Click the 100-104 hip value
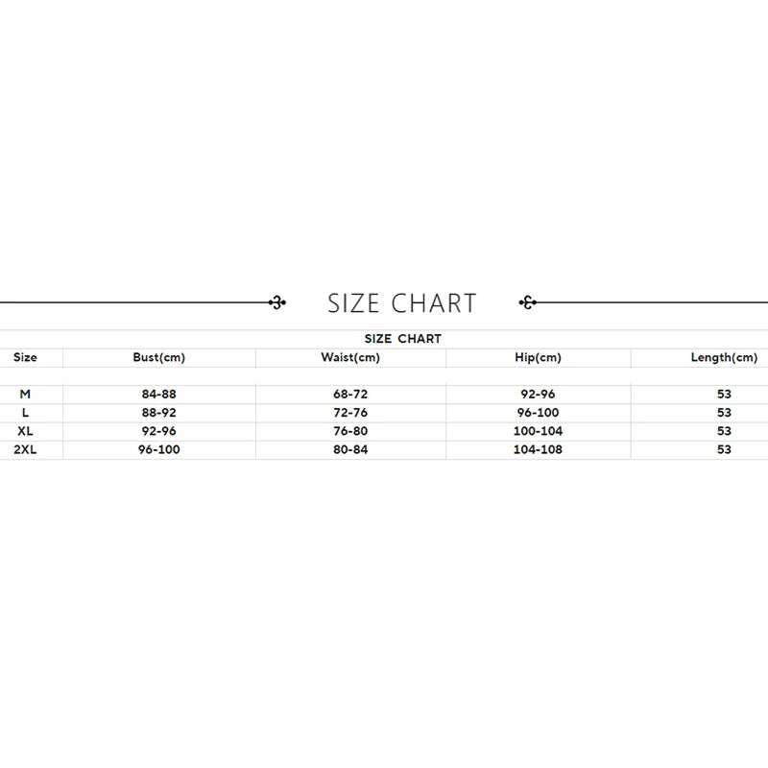The height and width of the screenshot is (768, 768). [538, 431]
